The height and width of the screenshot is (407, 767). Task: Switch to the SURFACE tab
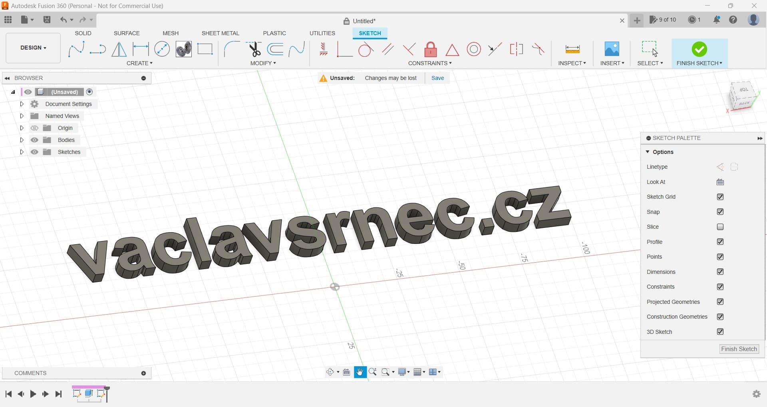click(x=127, y=33)
